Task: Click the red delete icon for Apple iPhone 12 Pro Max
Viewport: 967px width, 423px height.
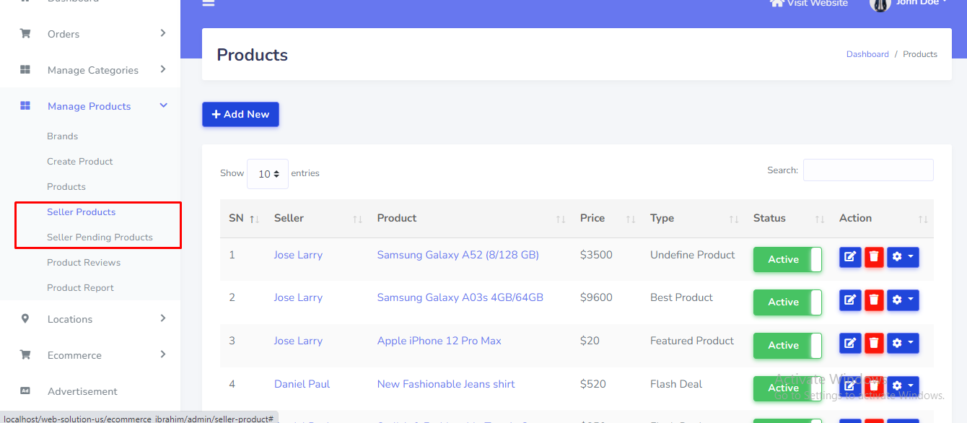Action: pos(874,343)
